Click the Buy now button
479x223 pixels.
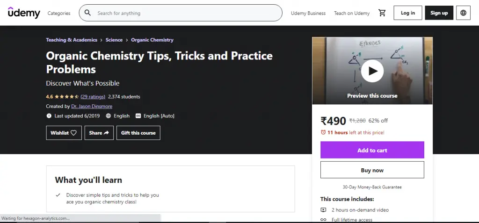[372, 170]
